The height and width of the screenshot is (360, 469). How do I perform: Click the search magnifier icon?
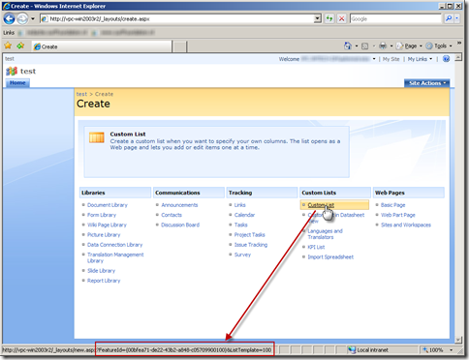(449, 18)
